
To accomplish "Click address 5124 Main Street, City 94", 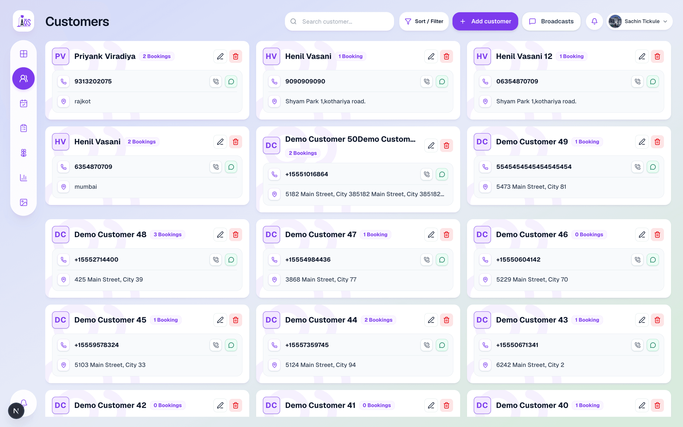I will point(320,365).
